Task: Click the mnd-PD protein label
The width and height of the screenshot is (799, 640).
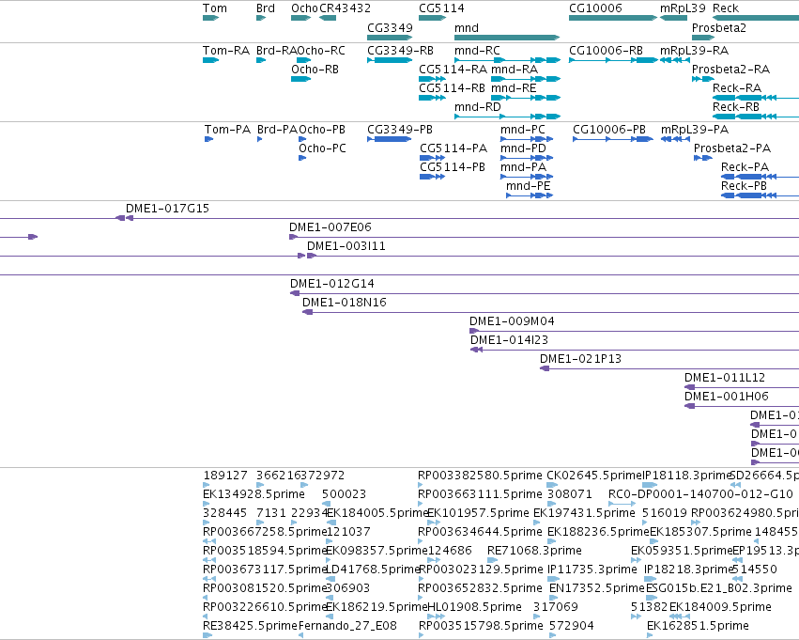Action: [523, 148]
